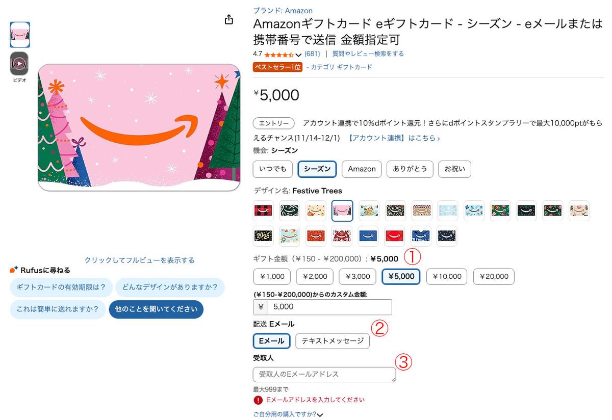Click the クリックしてフルビューを表示する link
This screenshot has height=420, width=612.
pos(139,260)
